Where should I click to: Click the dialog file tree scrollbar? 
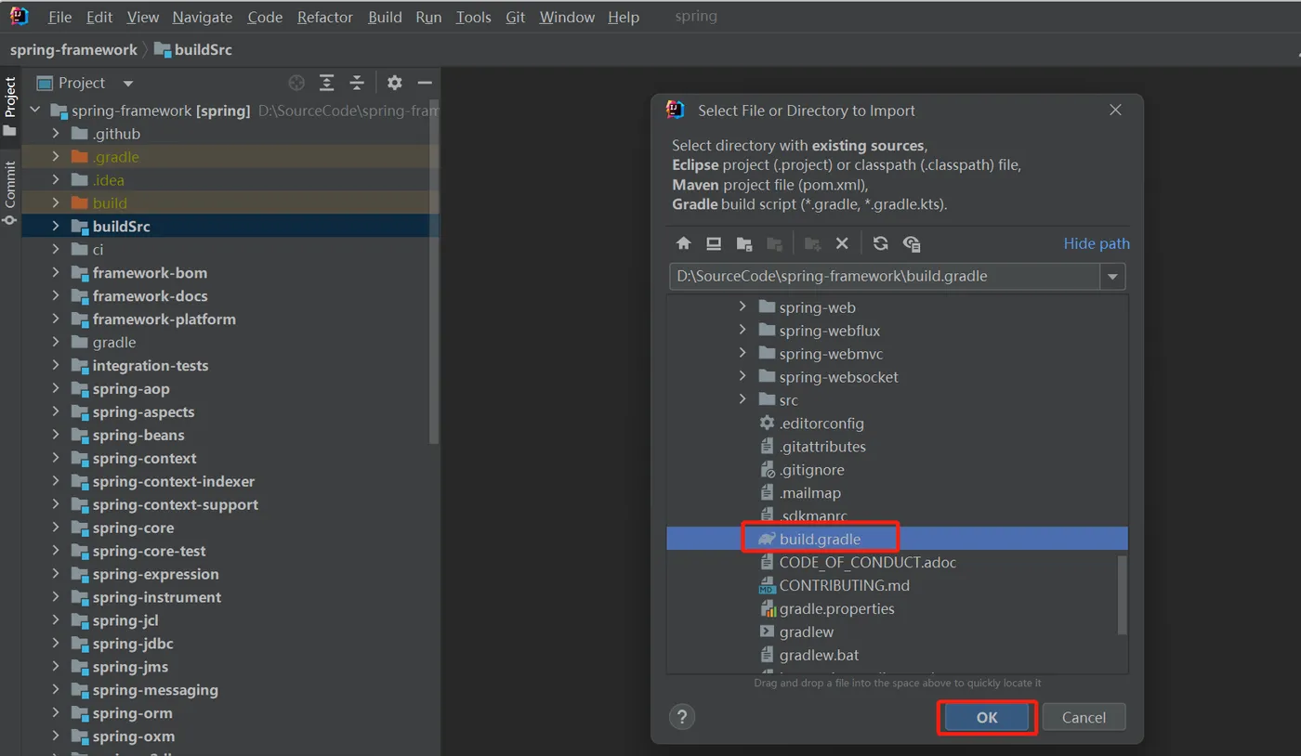(x=1122, y=594)
